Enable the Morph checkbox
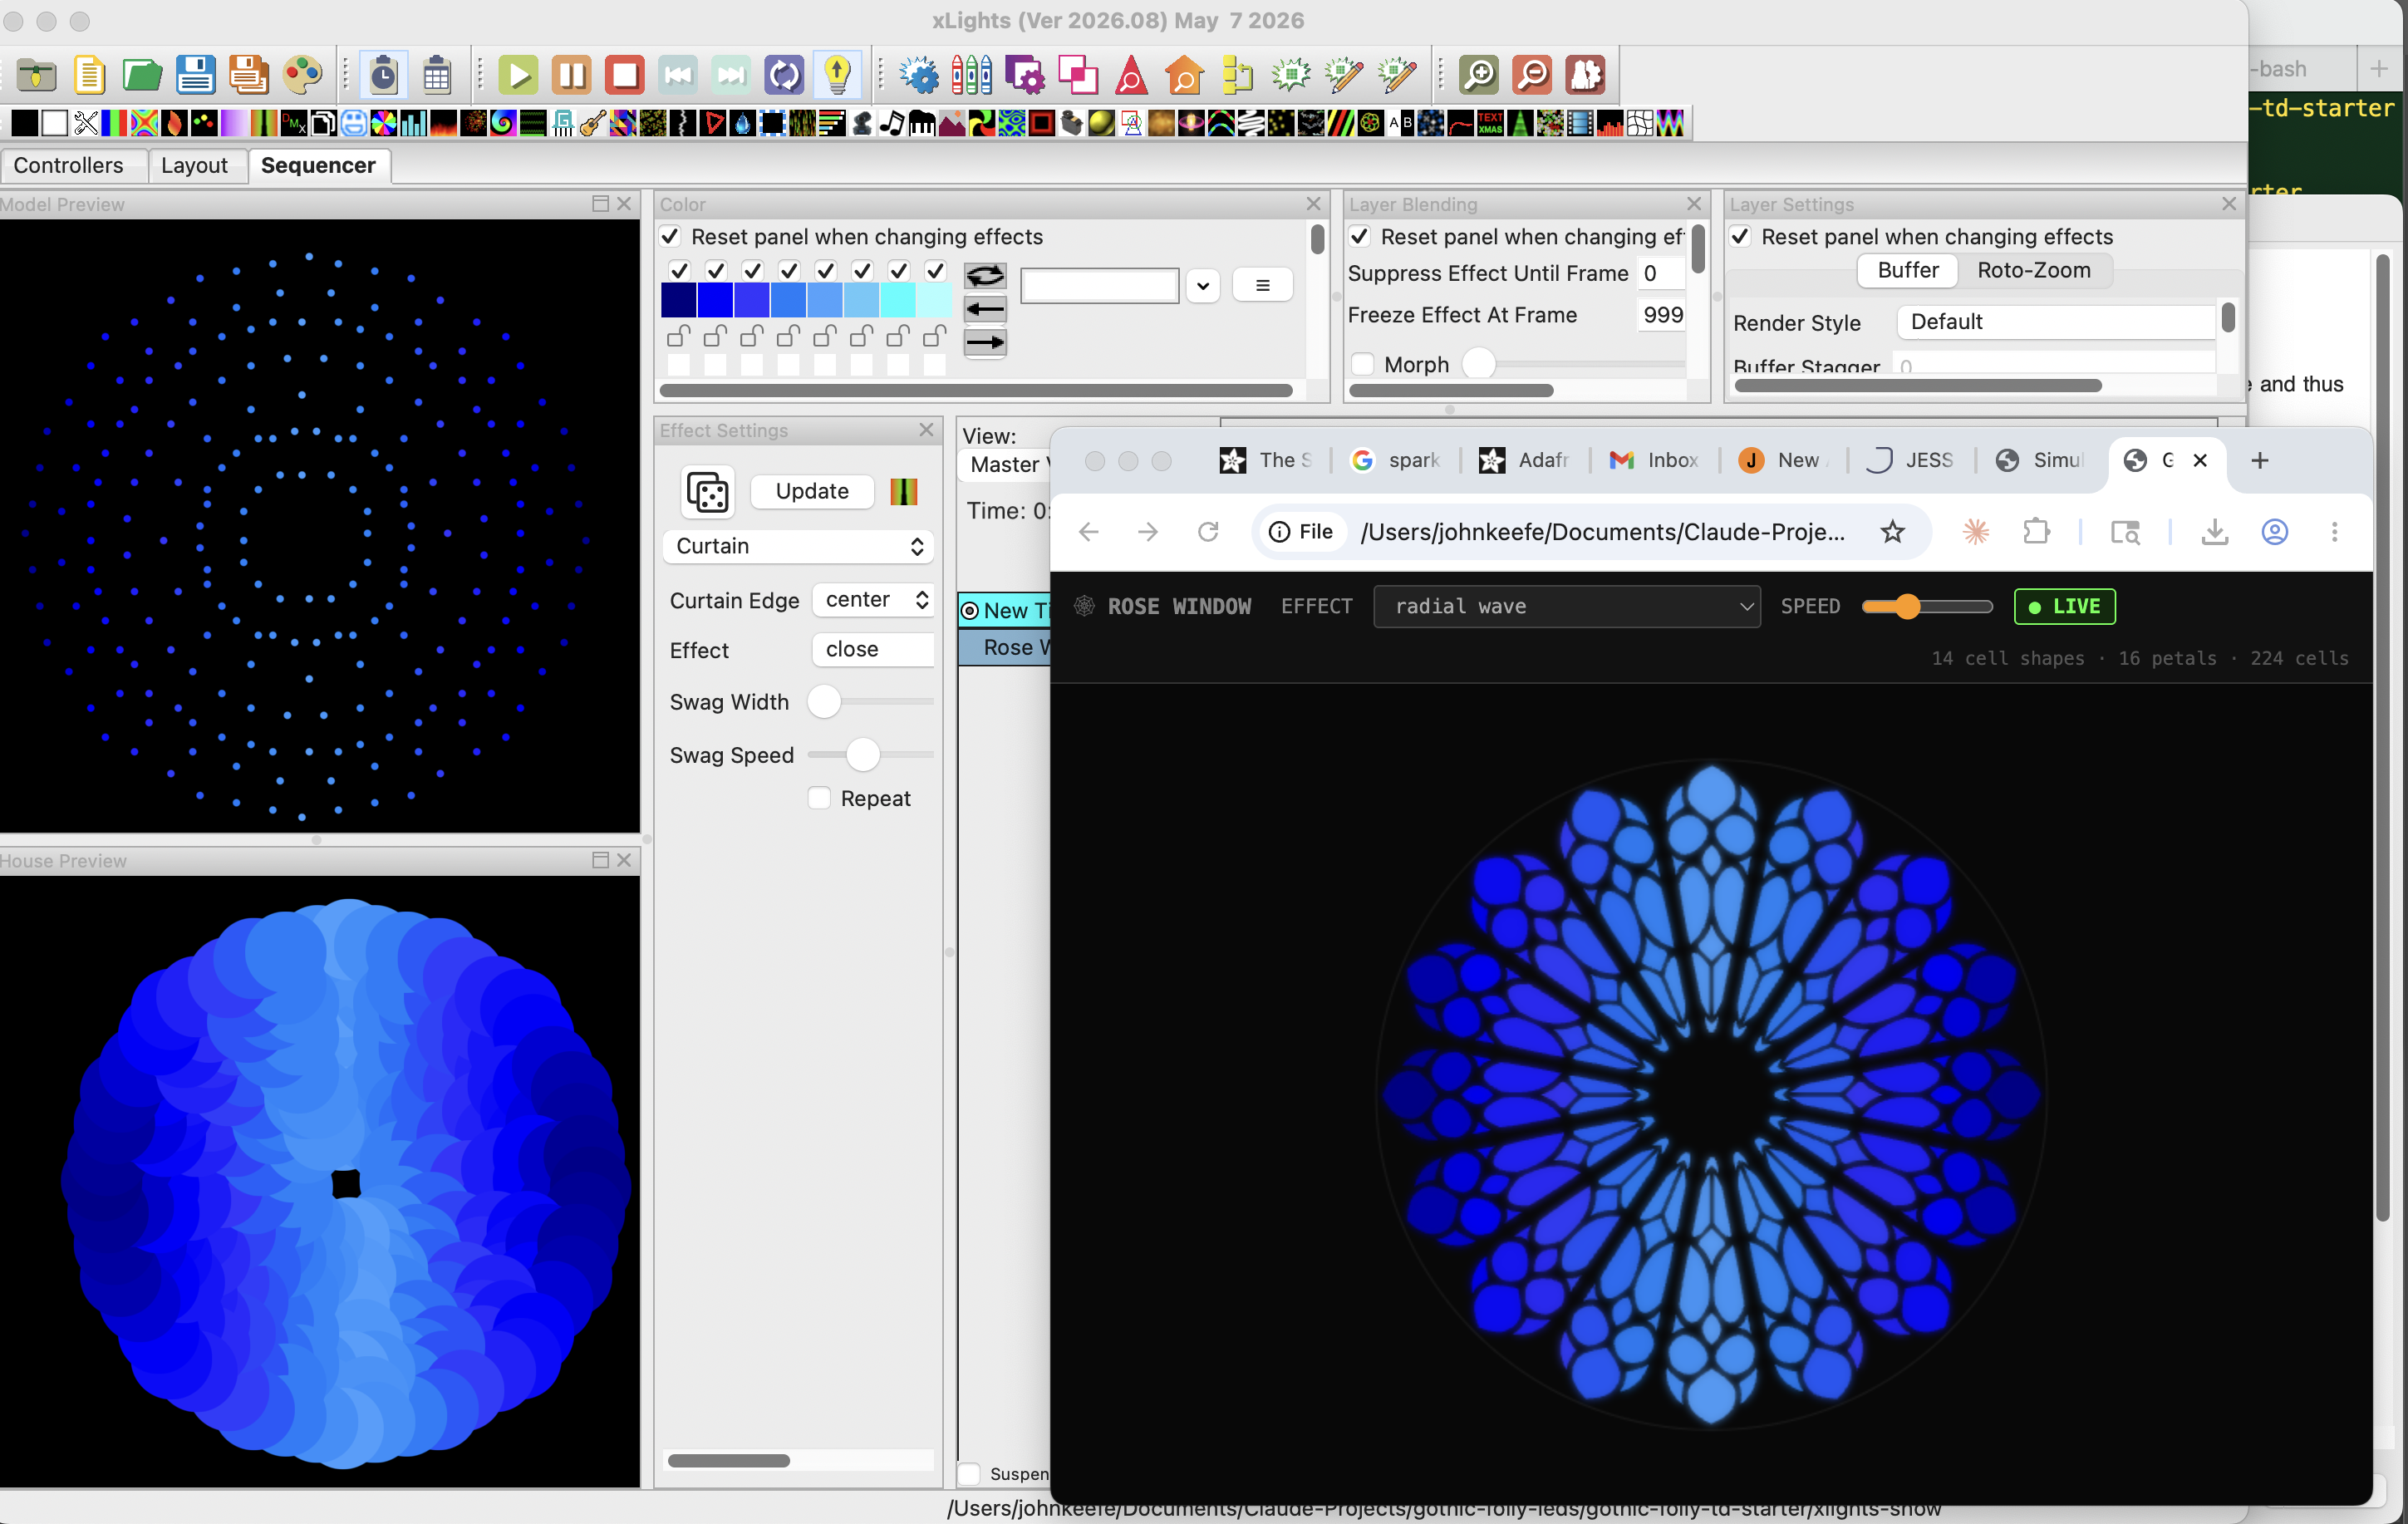This screenshot has height=1524, width=2408. click(1362, 365)
